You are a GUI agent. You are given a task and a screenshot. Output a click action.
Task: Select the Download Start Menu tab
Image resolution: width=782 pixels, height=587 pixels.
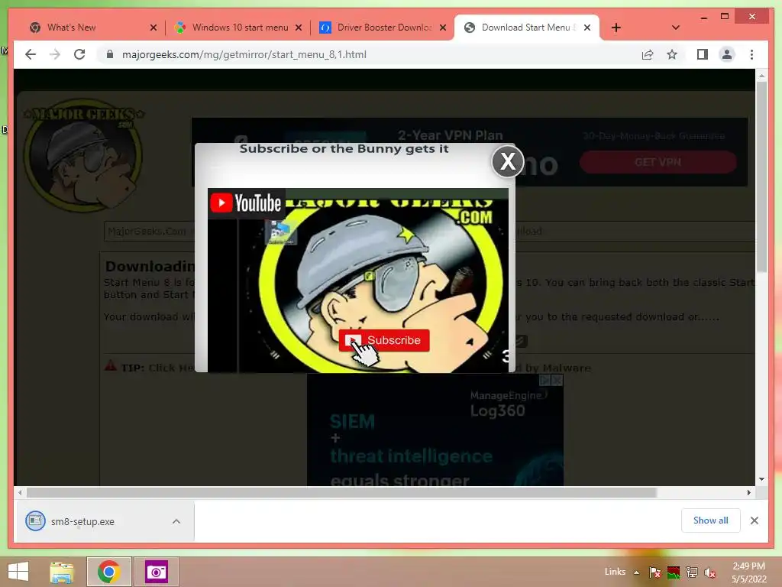coord(528,28)
